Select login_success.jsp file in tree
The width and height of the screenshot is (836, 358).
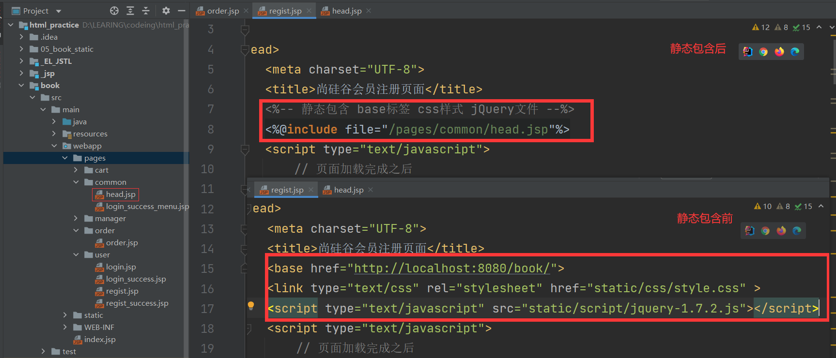tap(131, 279)
